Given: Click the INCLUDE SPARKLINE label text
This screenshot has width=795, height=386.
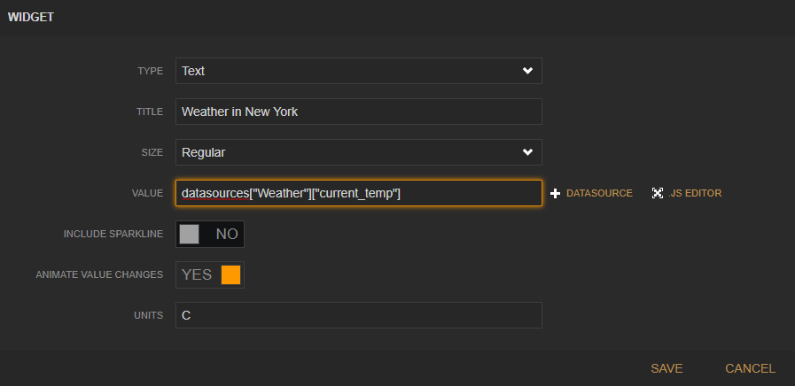Looking at the screenshot, I should [x=113, y=235].
